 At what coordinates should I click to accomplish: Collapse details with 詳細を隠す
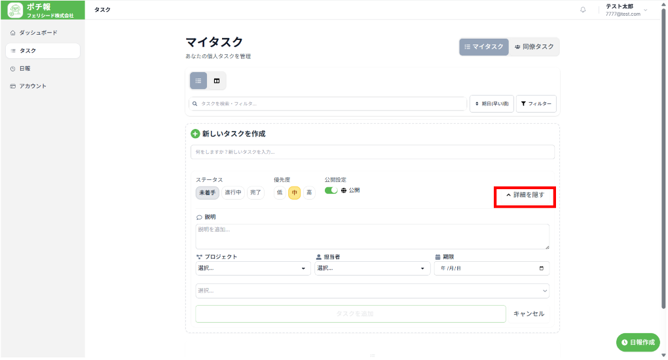[x=525, y=195]
